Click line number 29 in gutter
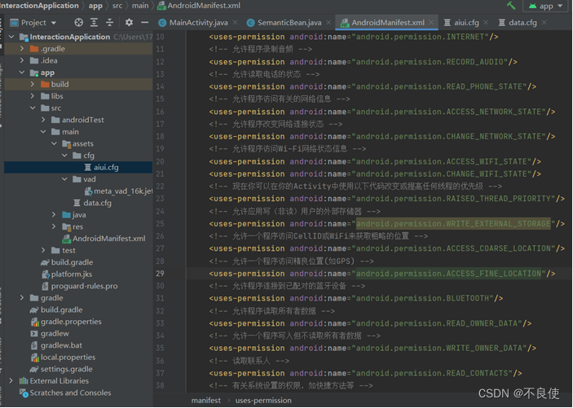The width and height of the screenshot is (573, 408). coord(160,274)
